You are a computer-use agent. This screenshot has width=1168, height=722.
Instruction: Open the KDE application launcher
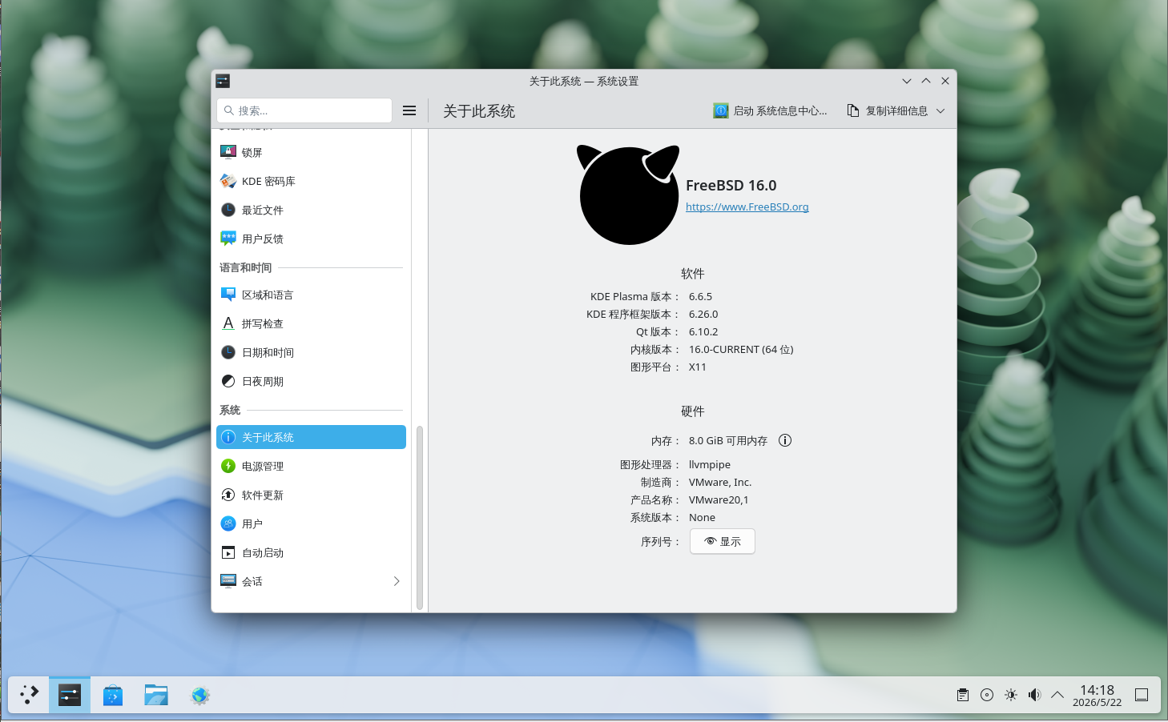(x=29, y=695)
